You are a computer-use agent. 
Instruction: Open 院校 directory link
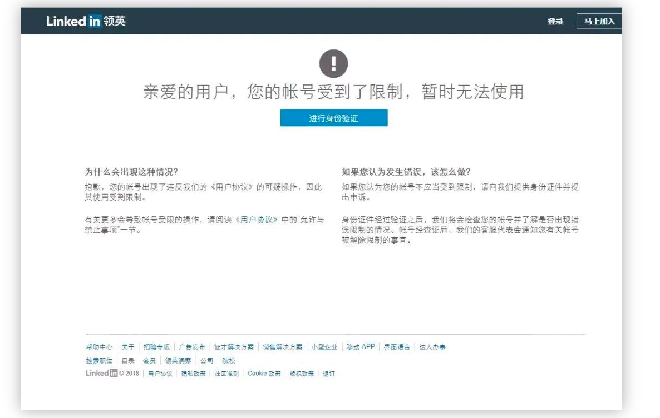click(x=229, y=361)
